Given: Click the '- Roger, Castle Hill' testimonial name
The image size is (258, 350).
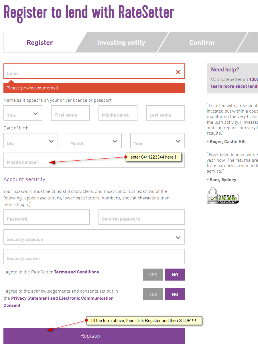Looking at the screenshot, I should click(x=226, y=142).
